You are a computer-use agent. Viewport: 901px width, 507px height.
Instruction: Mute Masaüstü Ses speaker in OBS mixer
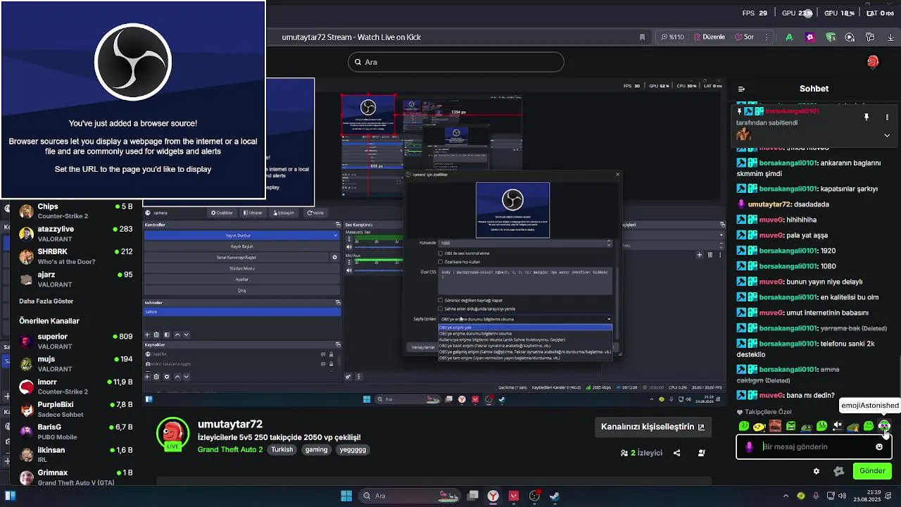click(348, 247)
